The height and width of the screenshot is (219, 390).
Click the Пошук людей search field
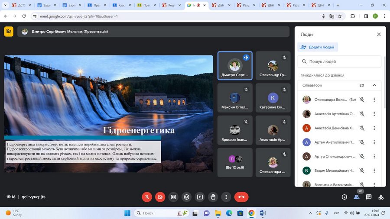341,62
